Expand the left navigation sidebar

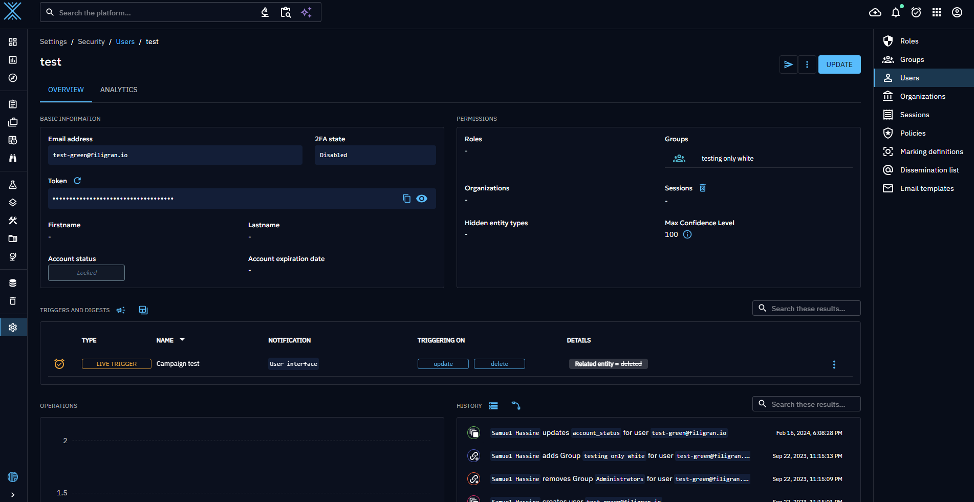[x=13, y=495]
